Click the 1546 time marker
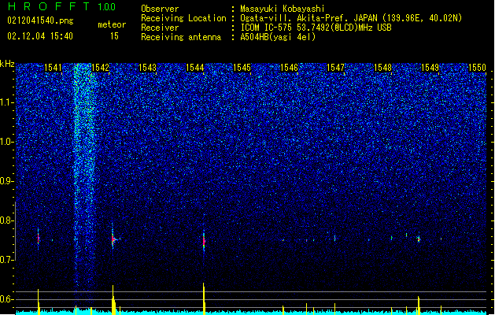Screen dimensions: 495x315 (289, 68)
